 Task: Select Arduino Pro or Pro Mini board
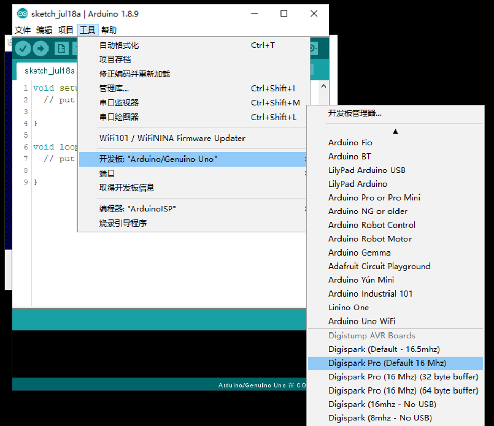pos(395,197)
